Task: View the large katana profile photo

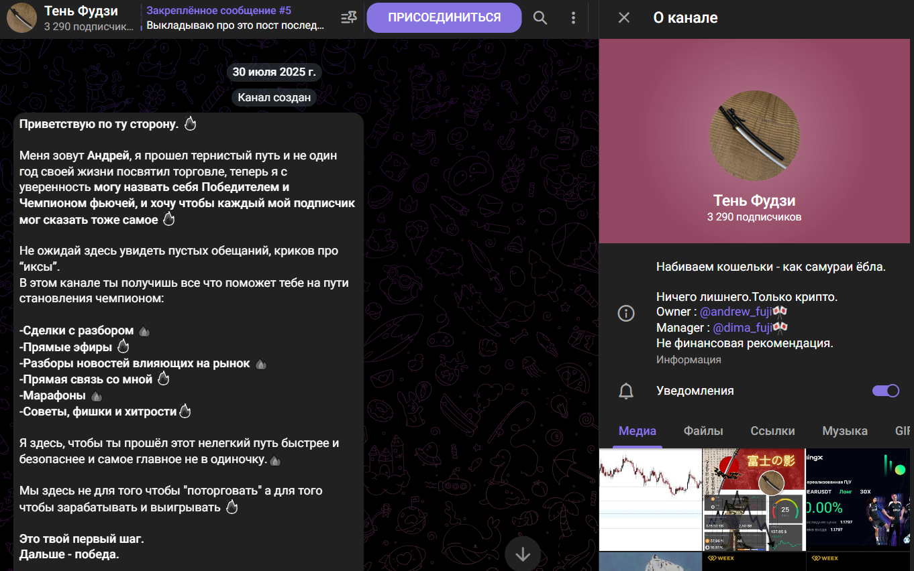Action: tap(754, 135)
